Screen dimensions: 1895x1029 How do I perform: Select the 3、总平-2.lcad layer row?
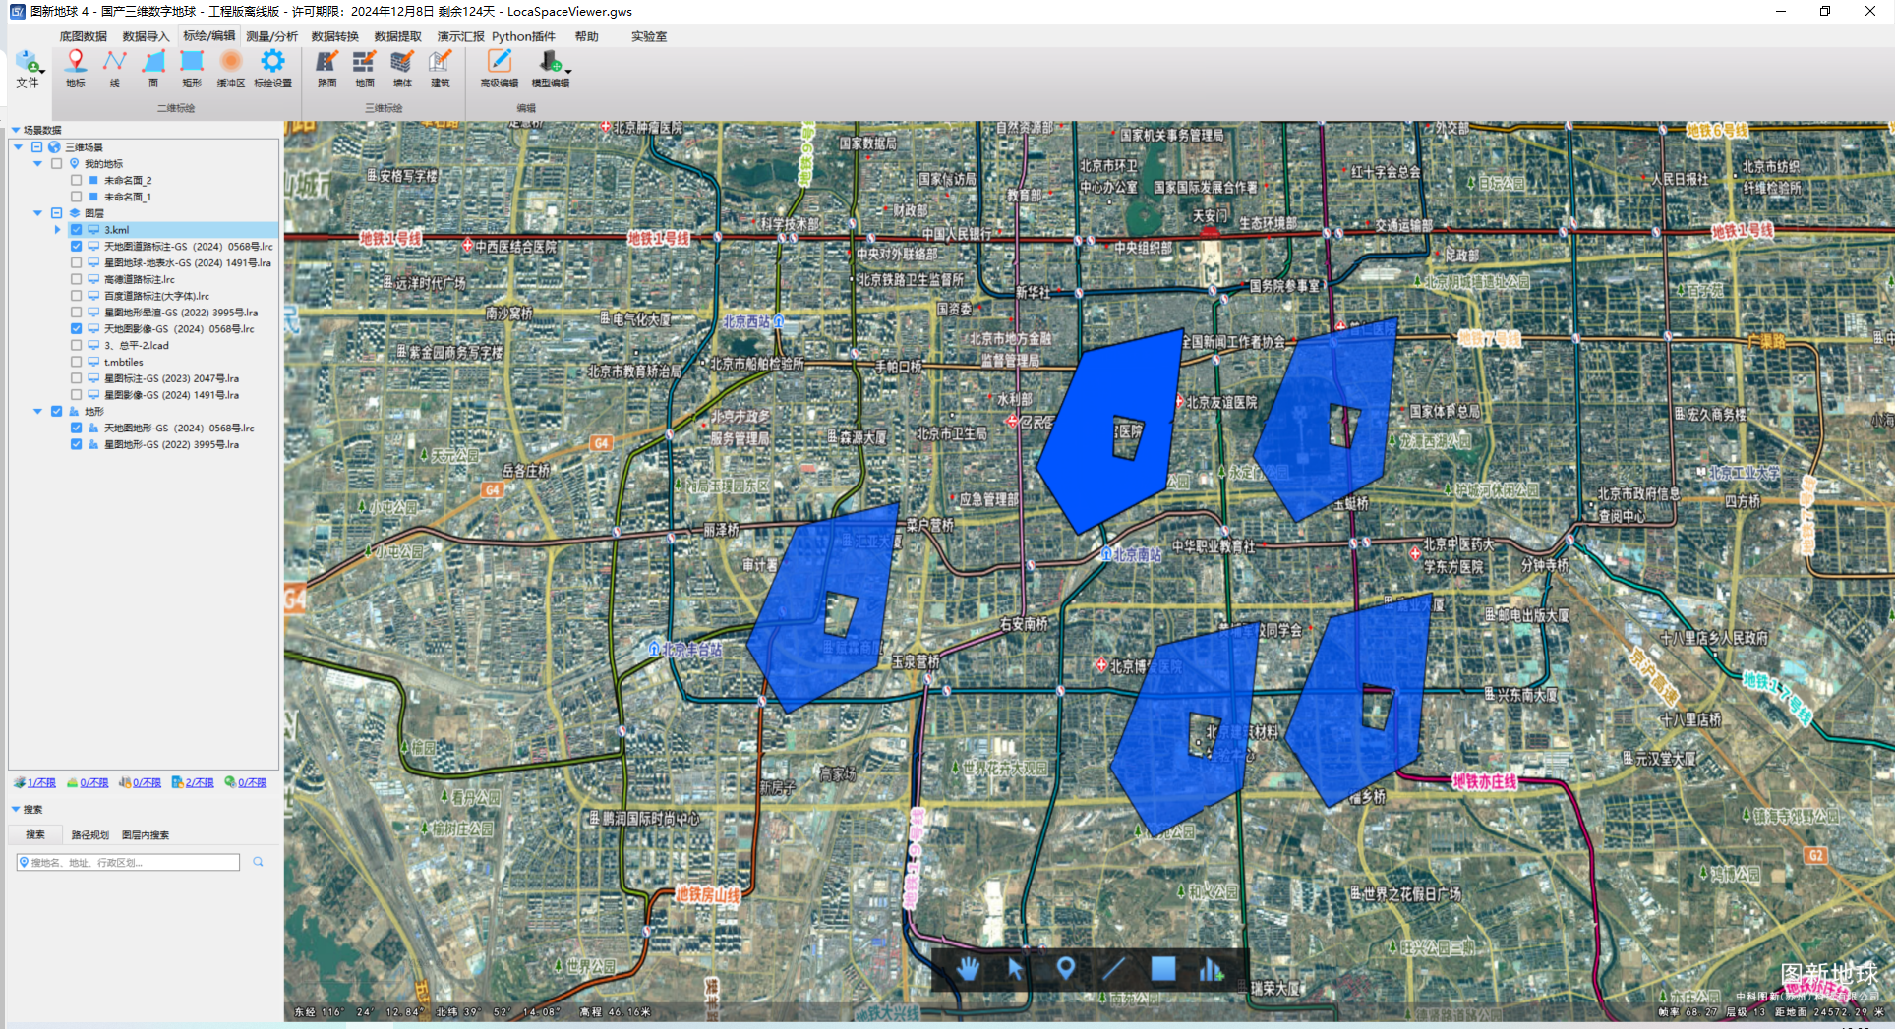click(137, 346)
